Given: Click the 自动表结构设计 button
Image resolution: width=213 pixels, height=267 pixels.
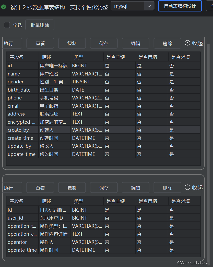Looking at the screenshot, I should [x=180, y=6].
